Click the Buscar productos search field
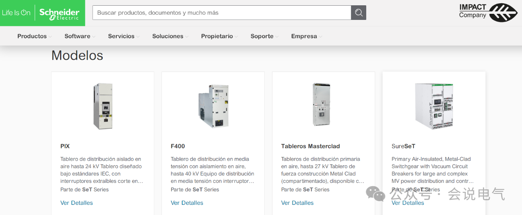This screenshot has height=215, width=522. tap(222, 13)
